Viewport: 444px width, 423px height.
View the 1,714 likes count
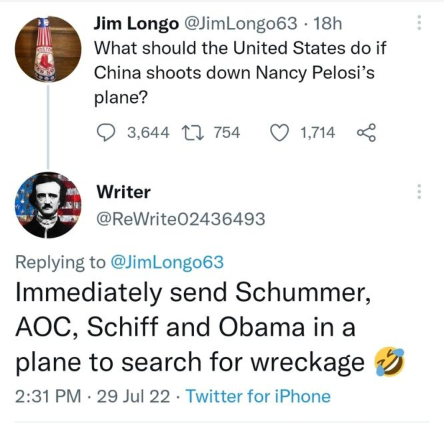tap(317, 133)
